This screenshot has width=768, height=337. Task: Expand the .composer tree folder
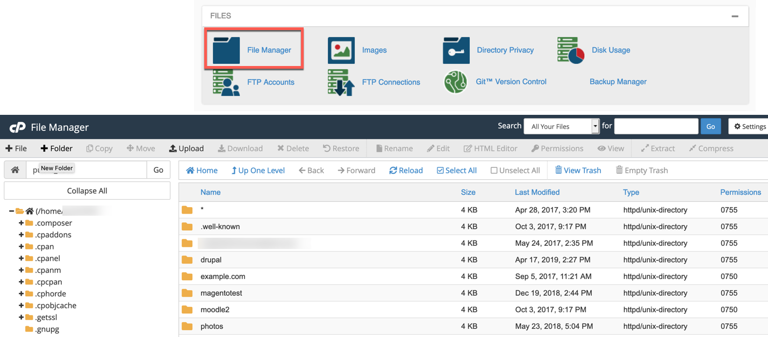point(21,223)
